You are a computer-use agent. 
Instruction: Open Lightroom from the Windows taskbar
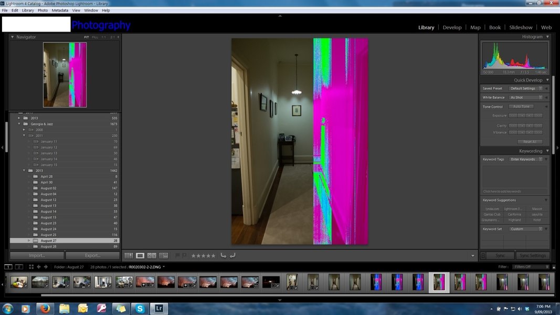coord(159,309)
